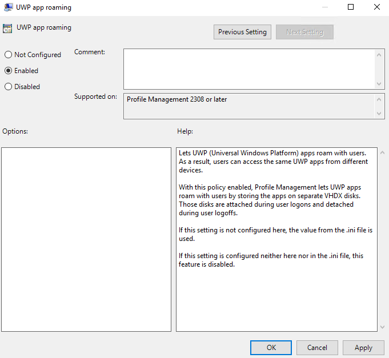Choose the Enabled radio button

(8, 71)
